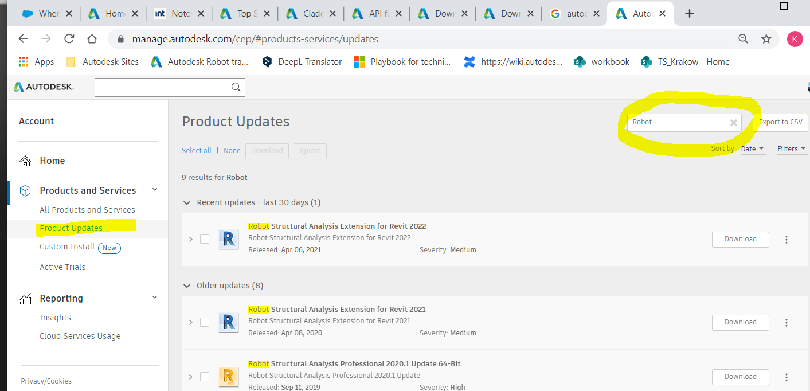Image resolution: width=810 pixels, height=391 pixels.
Task: Switch to the DeepL Translator bookmark
Action: click(x=302, y=61)
